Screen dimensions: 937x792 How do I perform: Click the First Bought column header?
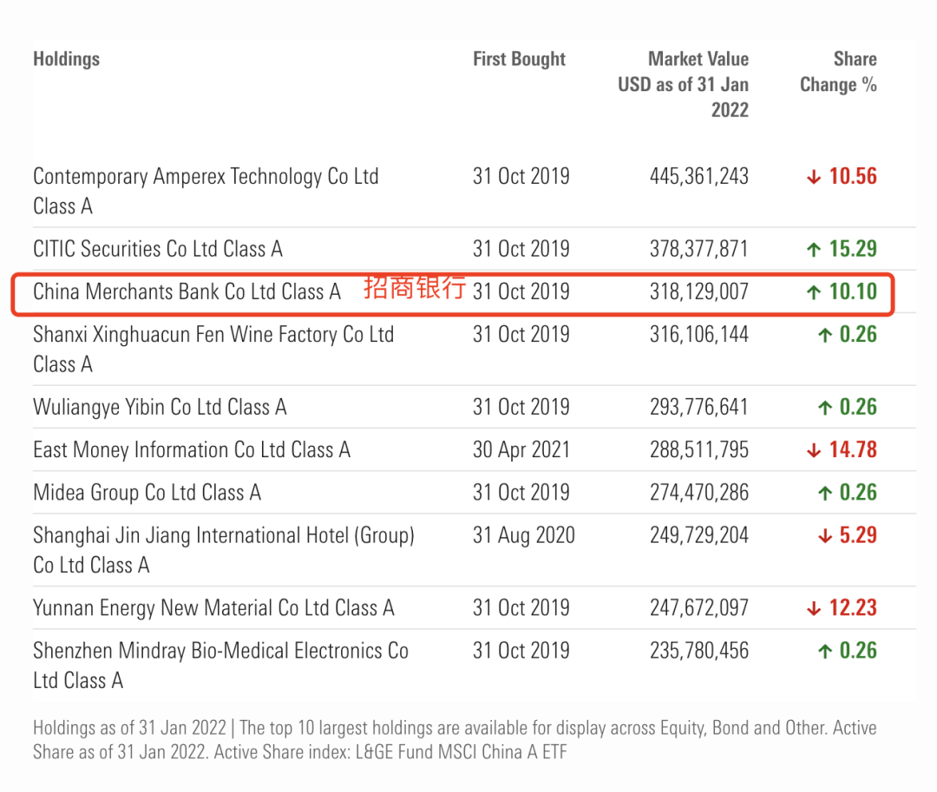519,59
